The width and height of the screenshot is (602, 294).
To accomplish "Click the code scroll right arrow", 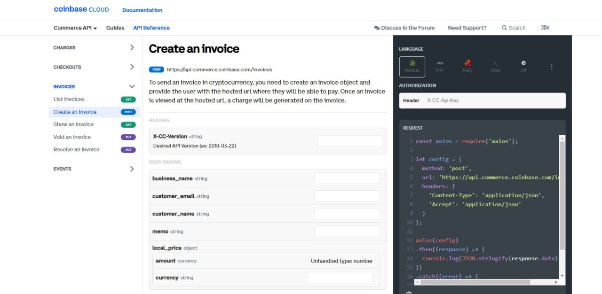I will (556, 282).
